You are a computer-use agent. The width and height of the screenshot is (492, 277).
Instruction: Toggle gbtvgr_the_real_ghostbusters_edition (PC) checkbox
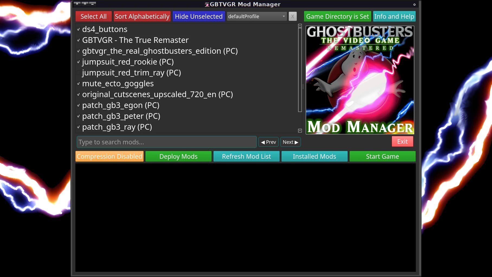pyautogui.click(x=78, y=51)
